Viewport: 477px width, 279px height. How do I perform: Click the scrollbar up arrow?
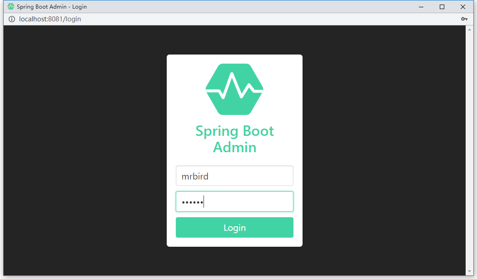tap(469, 30)
